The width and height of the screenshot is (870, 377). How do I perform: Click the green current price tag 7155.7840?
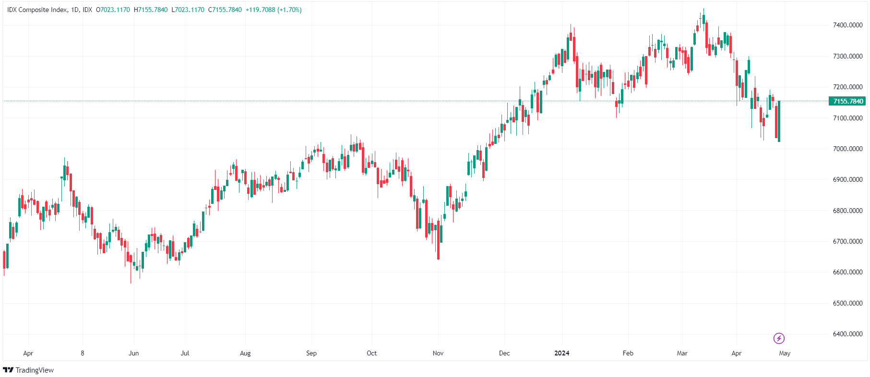coord(848,101)
